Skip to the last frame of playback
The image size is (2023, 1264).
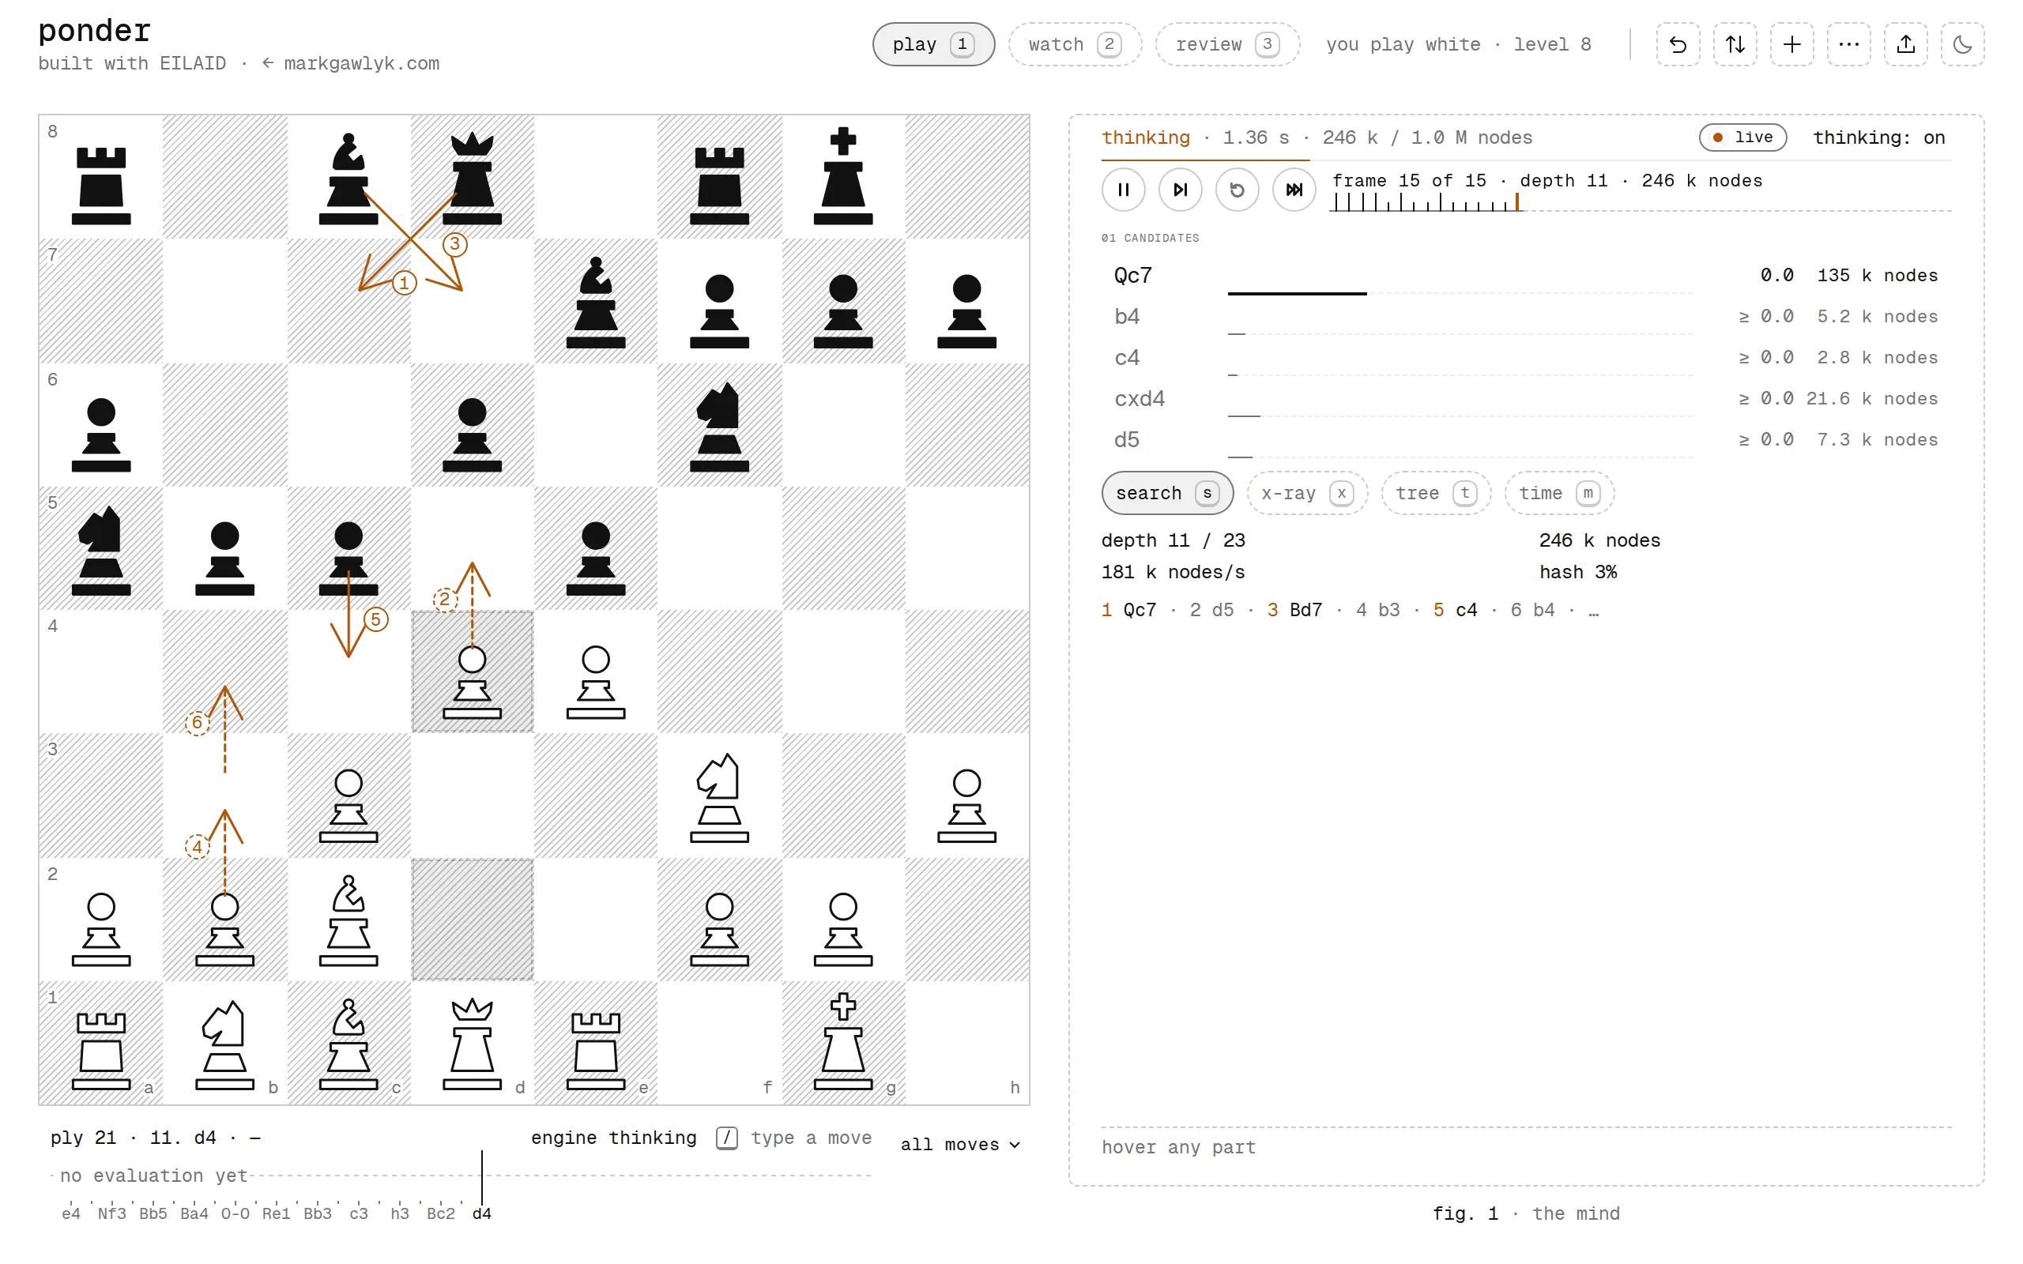click(1294, 190)
